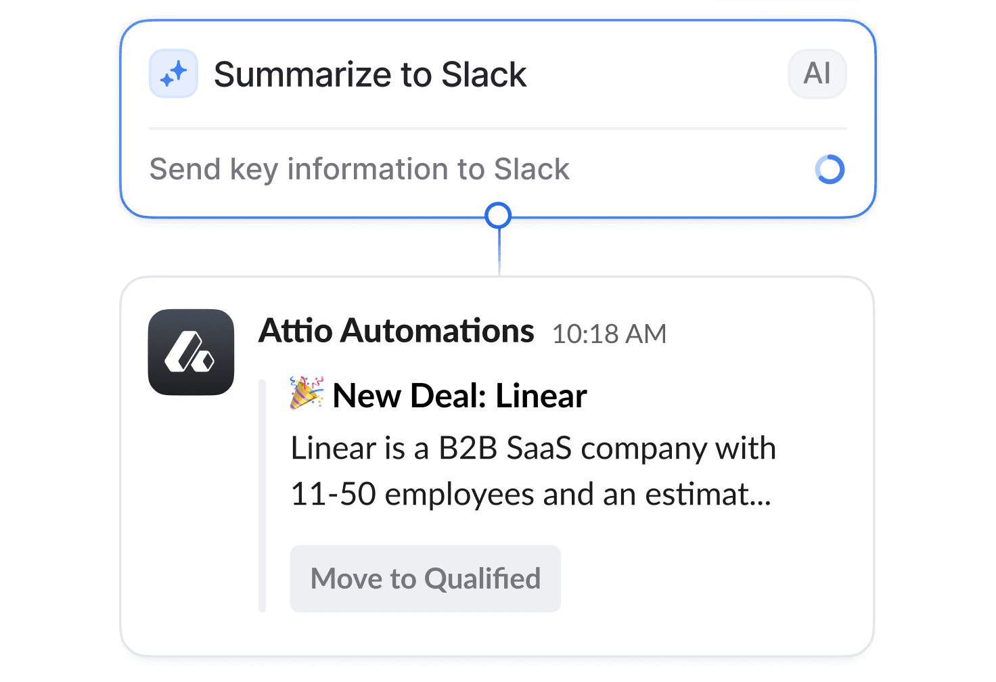Click the rounded AI pill in the top-right corner
This screenshot has width=996, height=682.
817,74
